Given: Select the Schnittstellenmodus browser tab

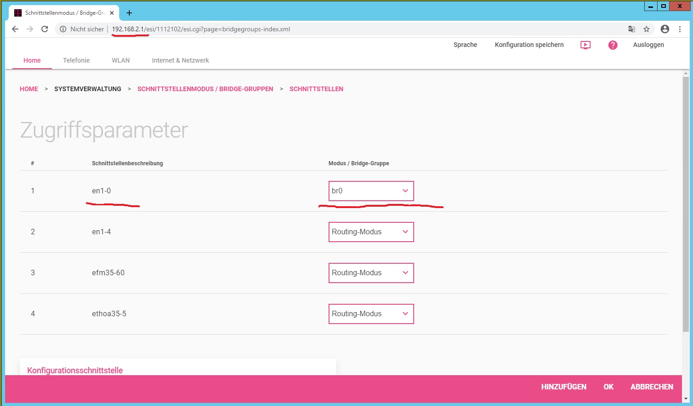Looking at the screenshot, I should click(x=64, y=13).
